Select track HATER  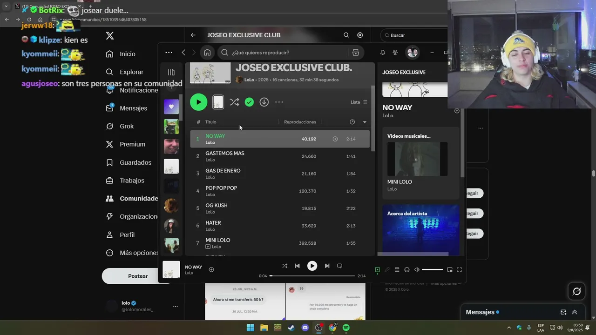click(x=280, y=226)
